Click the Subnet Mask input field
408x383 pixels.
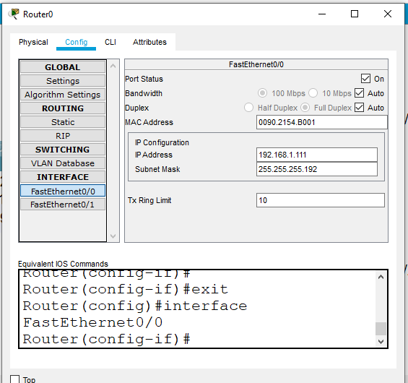click(x=317, y=169)
